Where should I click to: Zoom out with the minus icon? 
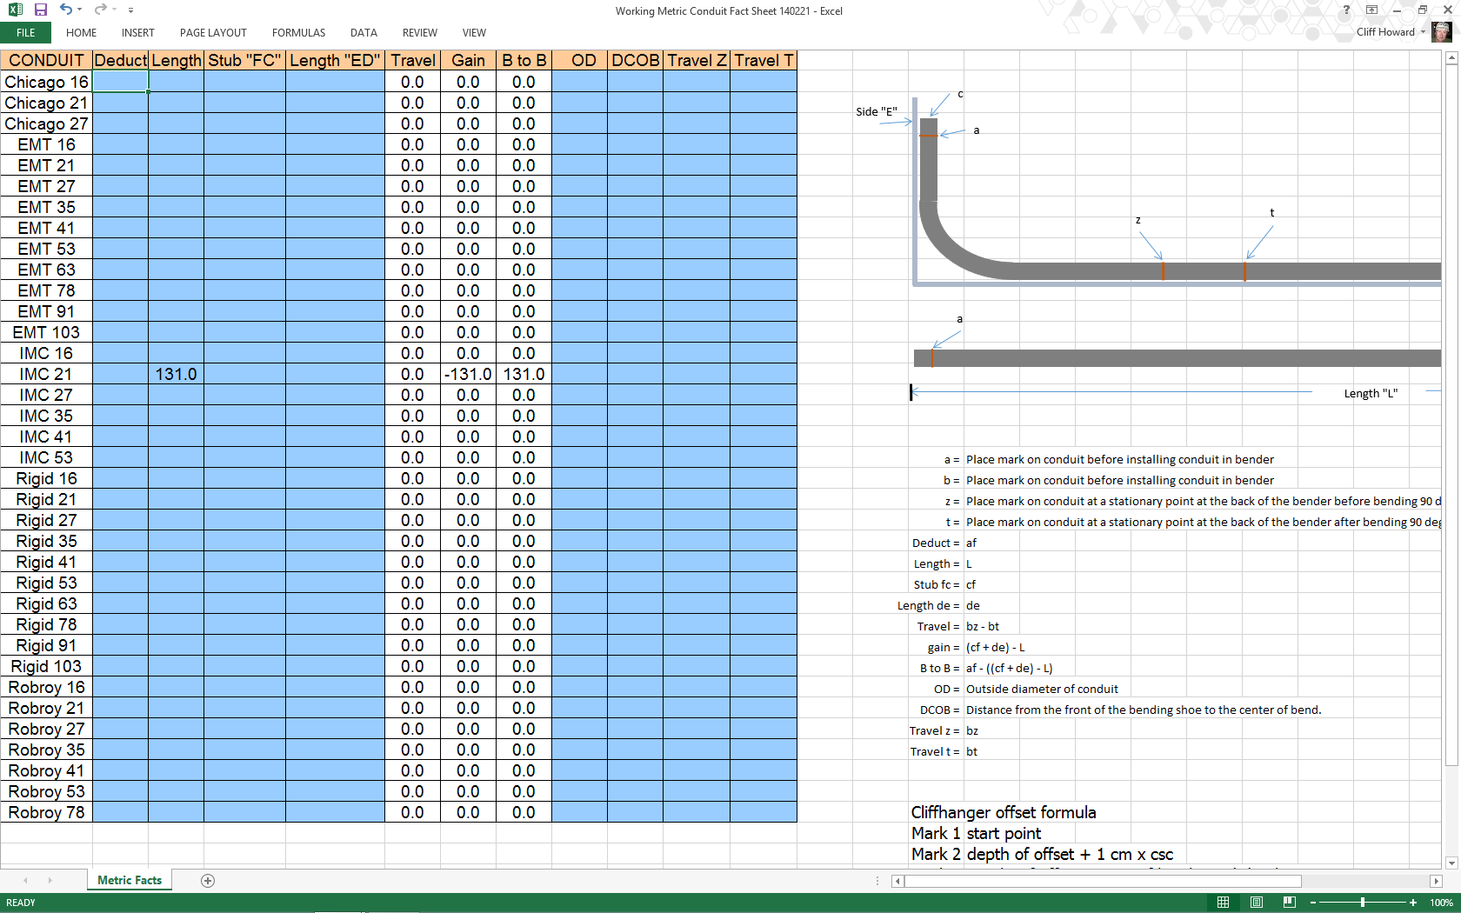[1313, 903]
